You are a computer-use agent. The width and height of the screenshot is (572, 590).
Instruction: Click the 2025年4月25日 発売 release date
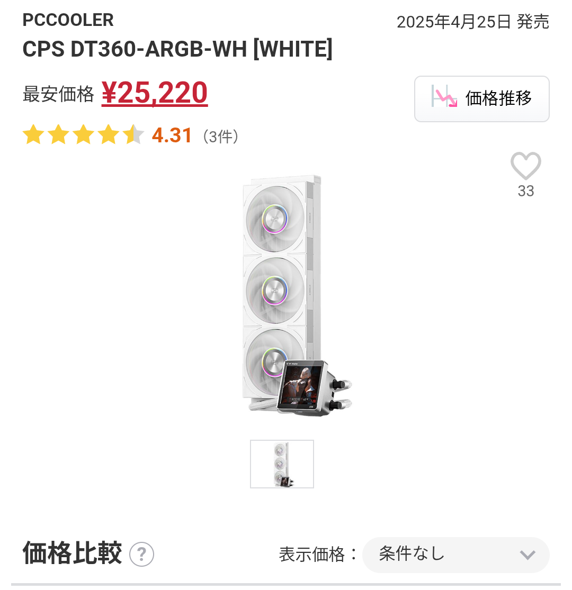pos(472,22)
